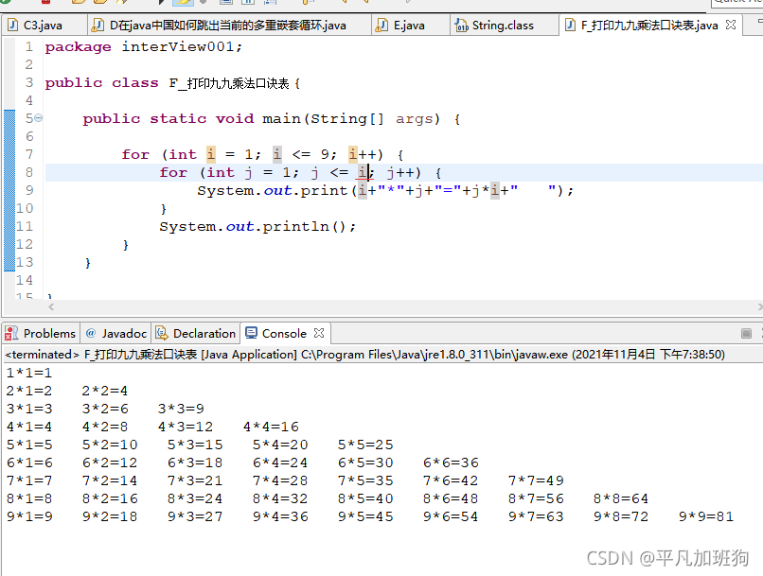Click line number 7 in the gutter
763x576 pixels.
[x=29, y=154]
